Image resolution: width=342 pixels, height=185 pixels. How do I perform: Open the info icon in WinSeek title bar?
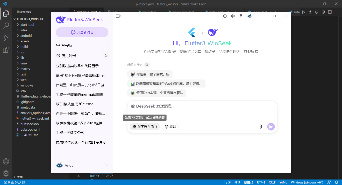coord(225,16)
